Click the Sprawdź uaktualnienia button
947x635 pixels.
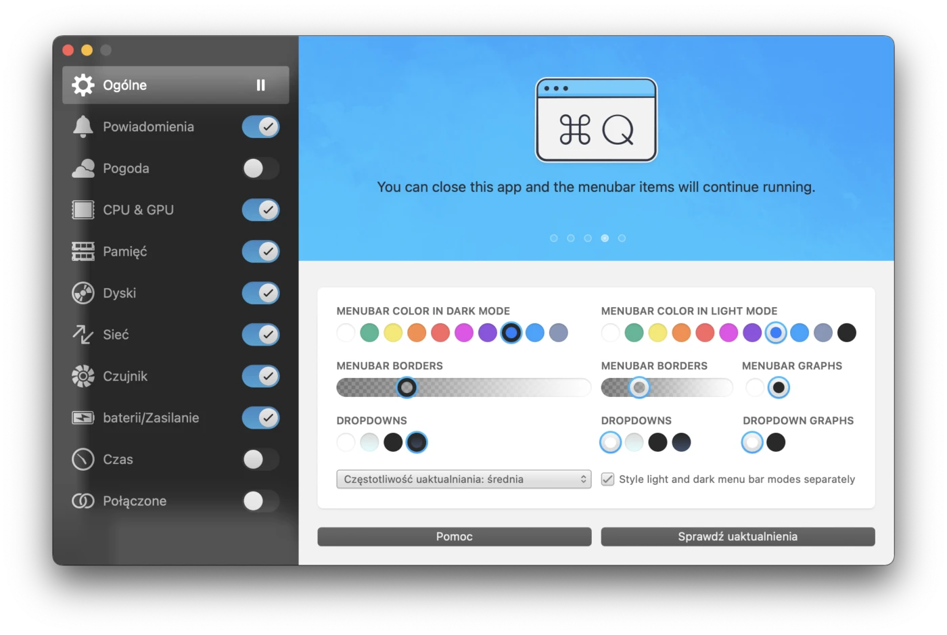pos(738,537)
